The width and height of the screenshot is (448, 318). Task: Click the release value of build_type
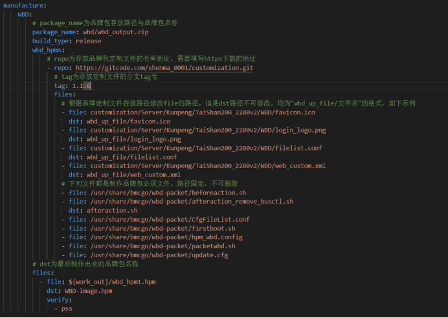pyautogui.click(x=88, y=41)
